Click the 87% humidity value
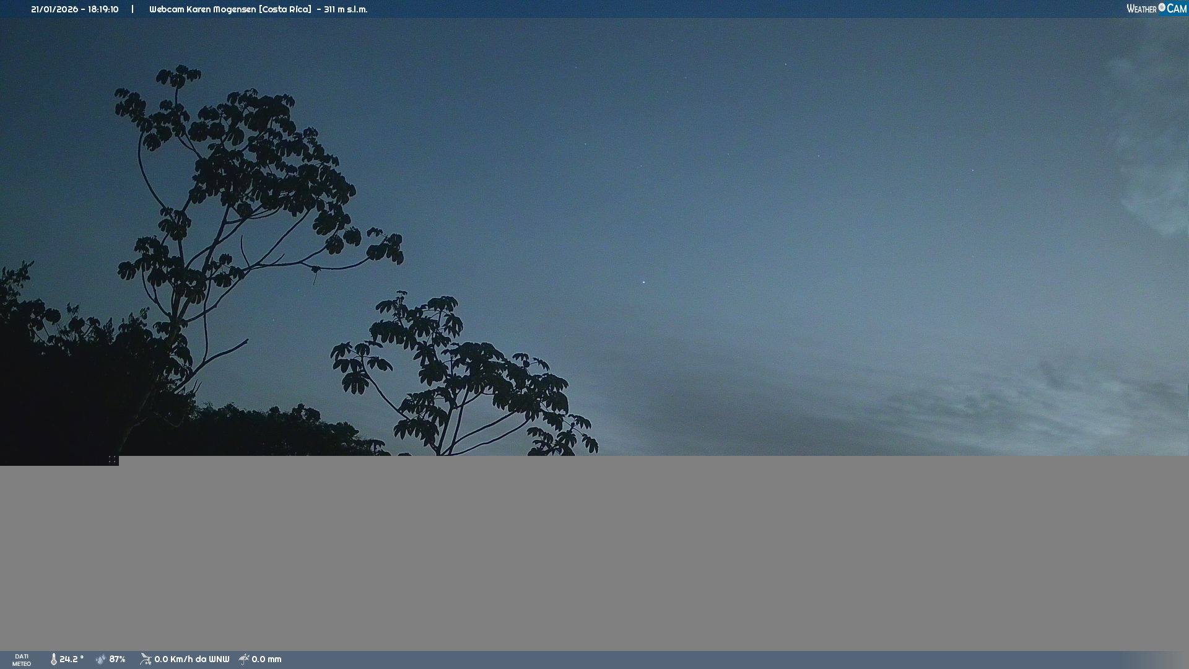Image resolution: width=1189 pixels, height=669 pixels. (x=117, y=659)
